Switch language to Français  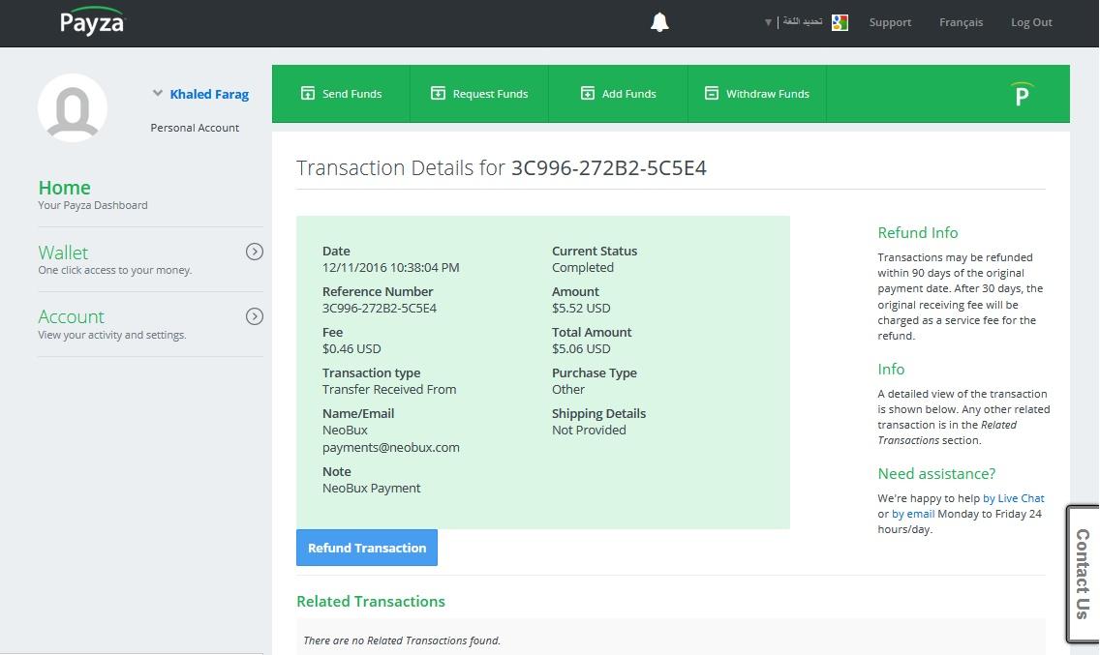[x=962, y=22]
